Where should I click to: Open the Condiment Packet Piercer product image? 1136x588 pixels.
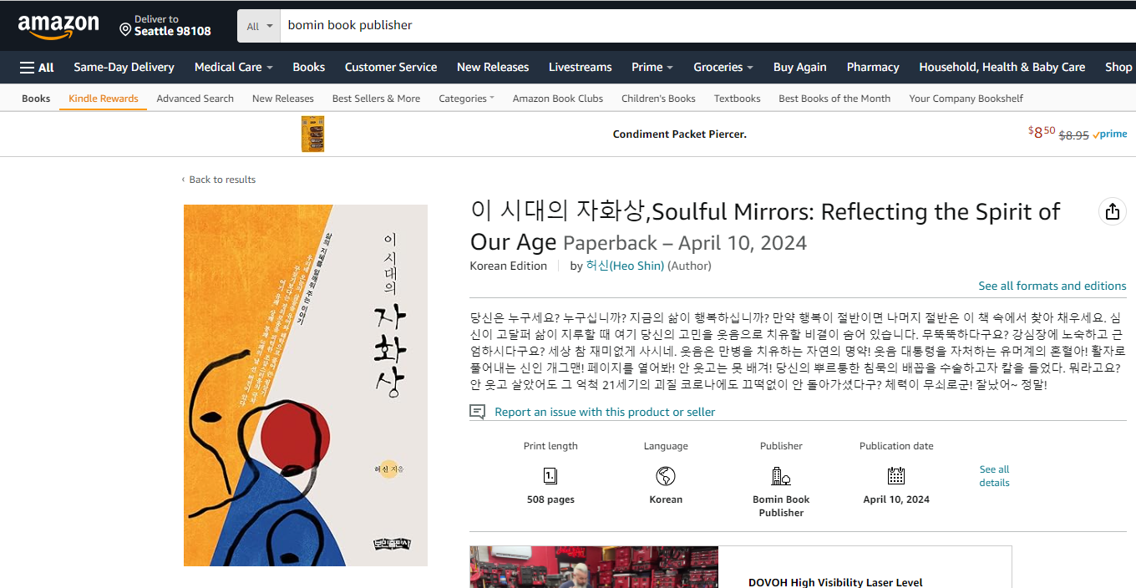coord(313,134)
